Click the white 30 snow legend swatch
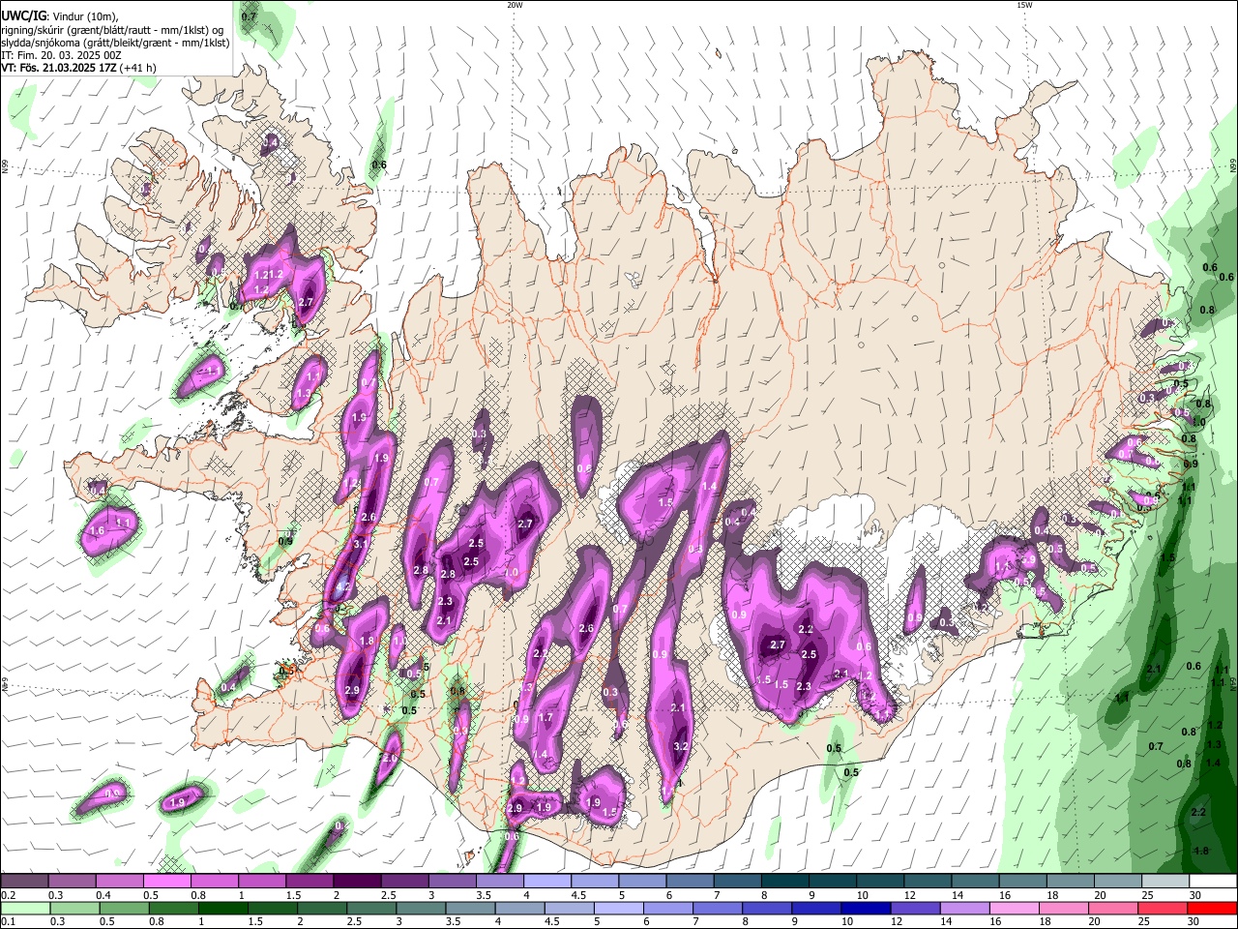1238x929 pixels. click(x=1213, y=881)
